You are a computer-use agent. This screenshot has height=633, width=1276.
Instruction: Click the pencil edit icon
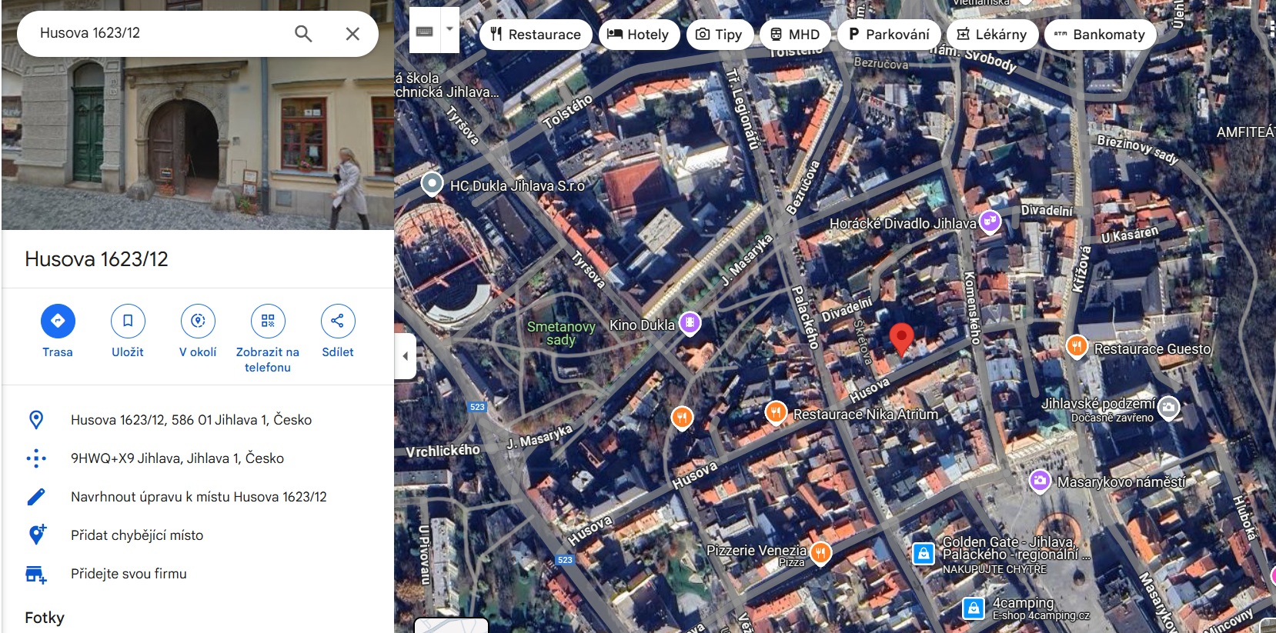(x=36, y=497)
